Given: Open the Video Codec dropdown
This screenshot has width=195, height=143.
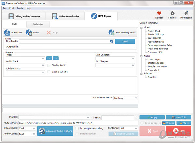Looking at the screenshot, I should coord(27,128).
